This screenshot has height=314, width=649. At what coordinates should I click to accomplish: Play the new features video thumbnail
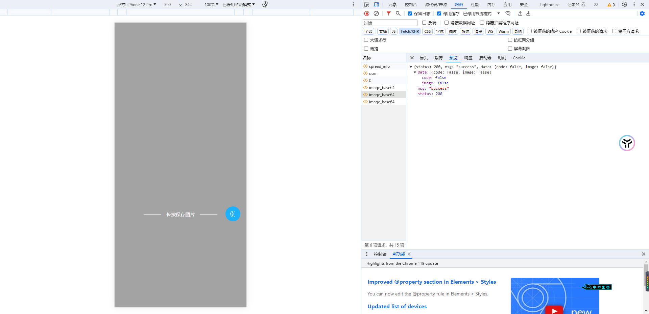(x=554, y=310)
